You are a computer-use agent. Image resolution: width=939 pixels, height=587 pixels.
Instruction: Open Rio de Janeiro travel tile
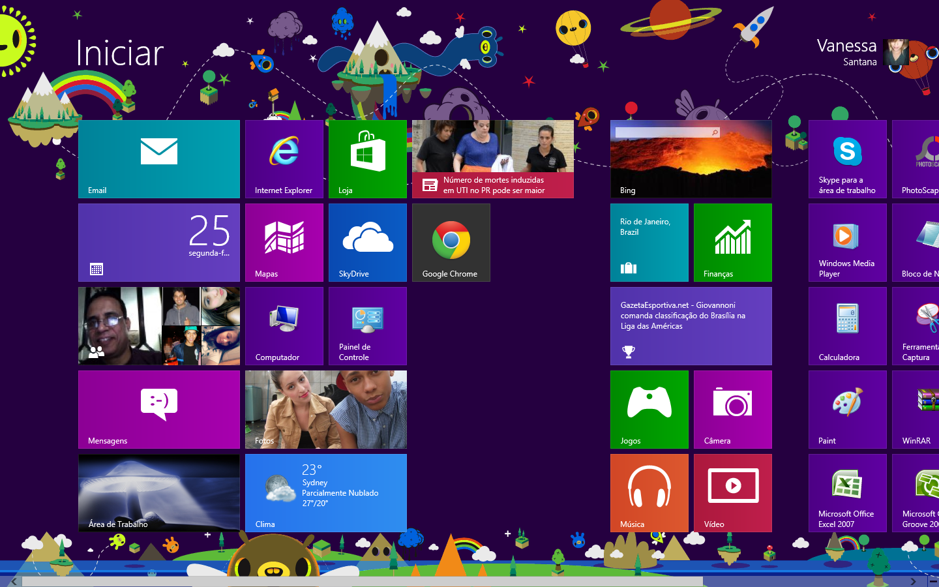click(x=649, y=243)
